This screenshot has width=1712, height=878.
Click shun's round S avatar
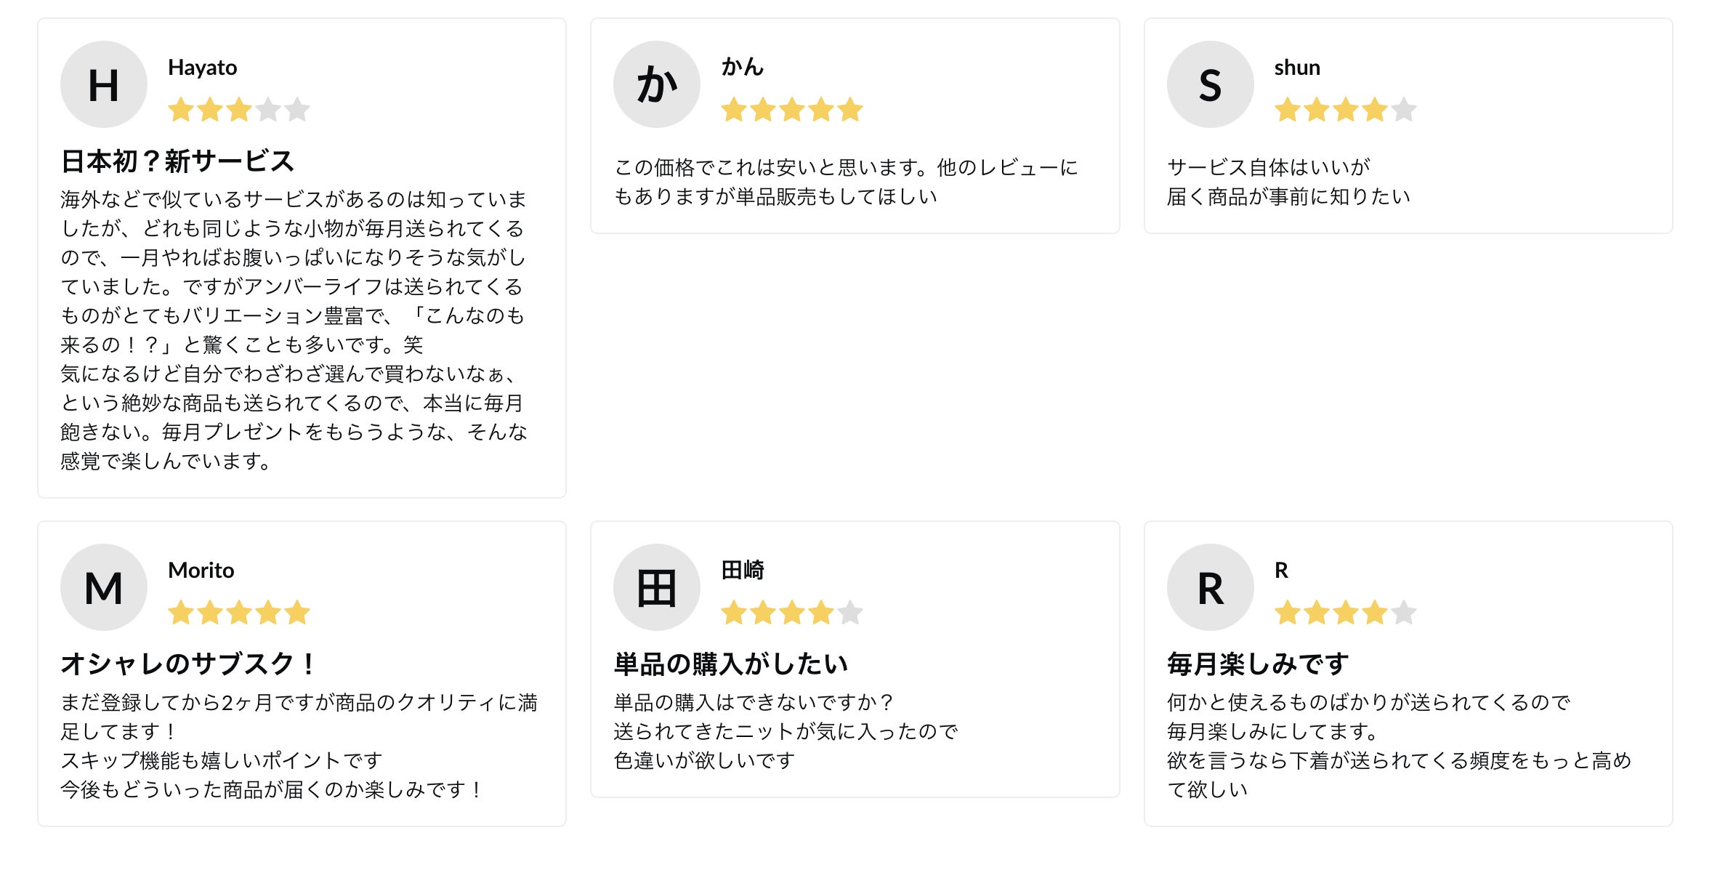point(1210,84)
